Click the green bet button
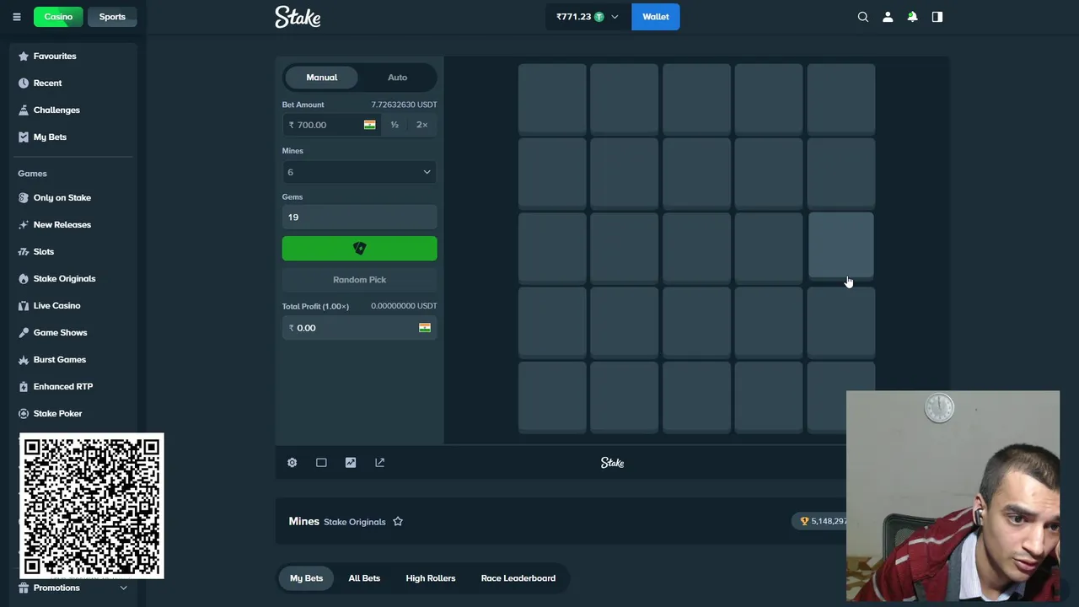The image size is (1079, 607). 359,249
